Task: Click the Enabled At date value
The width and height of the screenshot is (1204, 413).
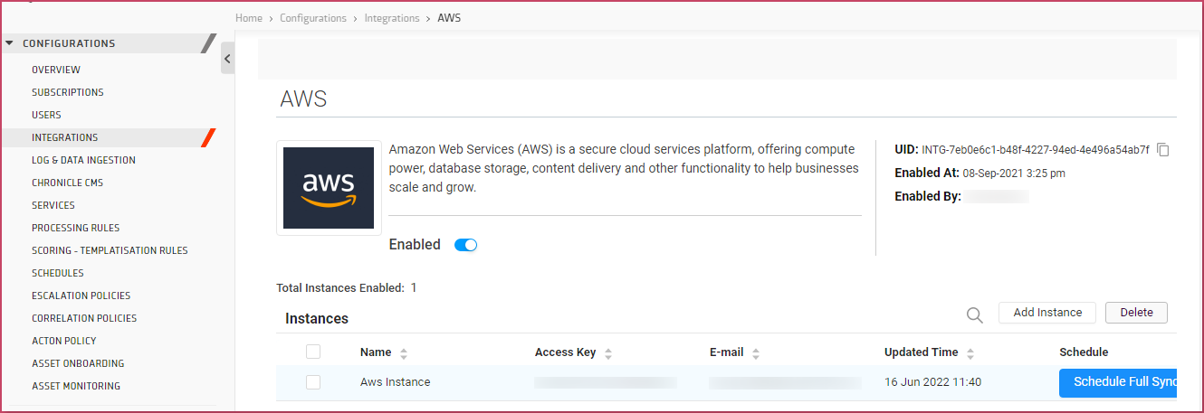Action: [x=1014, y=173]
